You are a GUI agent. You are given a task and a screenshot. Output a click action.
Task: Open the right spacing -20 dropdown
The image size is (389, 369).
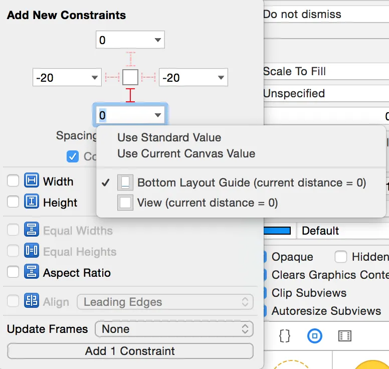[221, 78]
